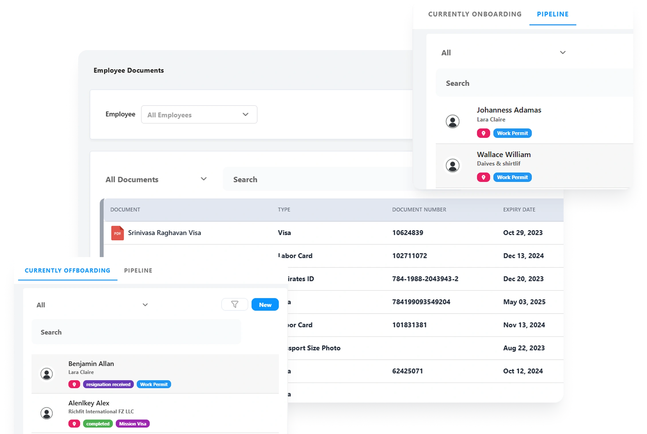
Task: Open the All Employees dropdown
Action: pyautogui.click(x=199, y=115)
